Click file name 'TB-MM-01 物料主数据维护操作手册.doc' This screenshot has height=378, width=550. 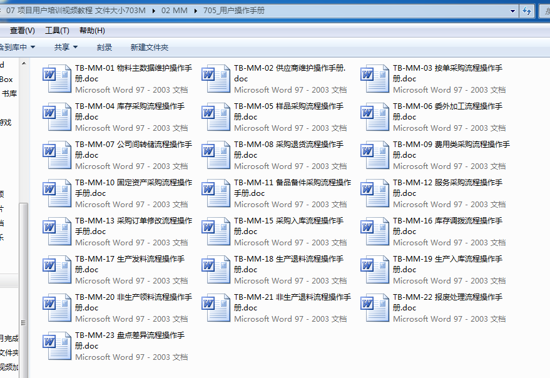[134, 73]
